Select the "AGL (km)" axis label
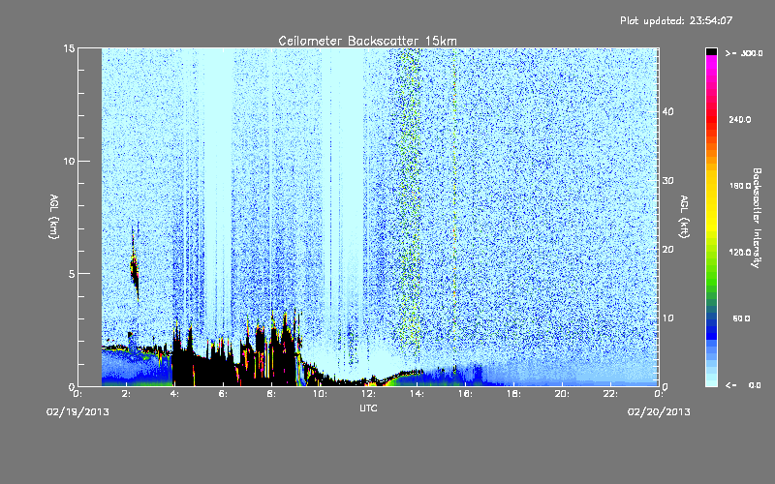The width and height of the screenshot is (775, 484). [54, 216]
